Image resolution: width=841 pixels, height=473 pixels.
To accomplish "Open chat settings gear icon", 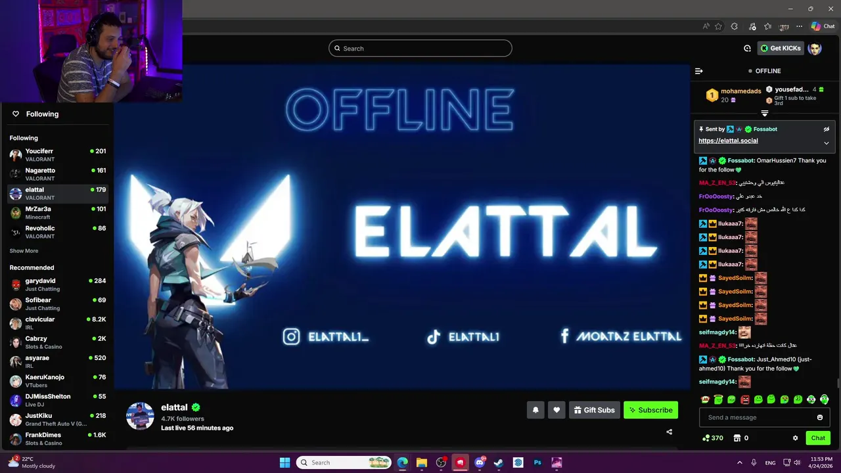I will point(795,438).
